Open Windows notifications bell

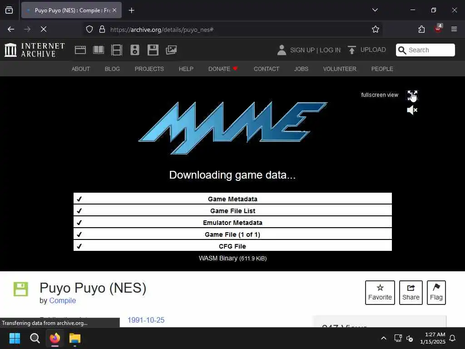coord(453,338)
